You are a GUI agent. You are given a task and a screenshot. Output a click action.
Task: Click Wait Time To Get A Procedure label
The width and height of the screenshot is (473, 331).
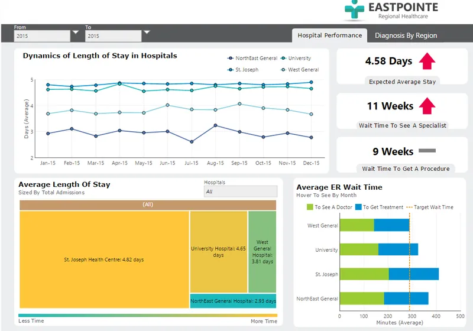(406, 168)
